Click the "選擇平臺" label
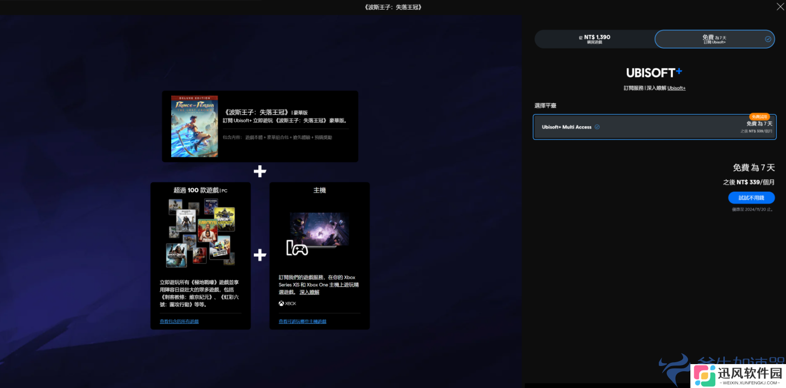 tap(546, 106)
